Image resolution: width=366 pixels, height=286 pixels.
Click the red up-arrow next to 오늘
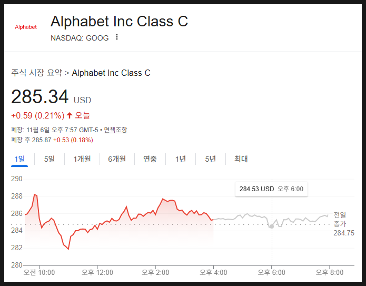click(x=69, y=115)
